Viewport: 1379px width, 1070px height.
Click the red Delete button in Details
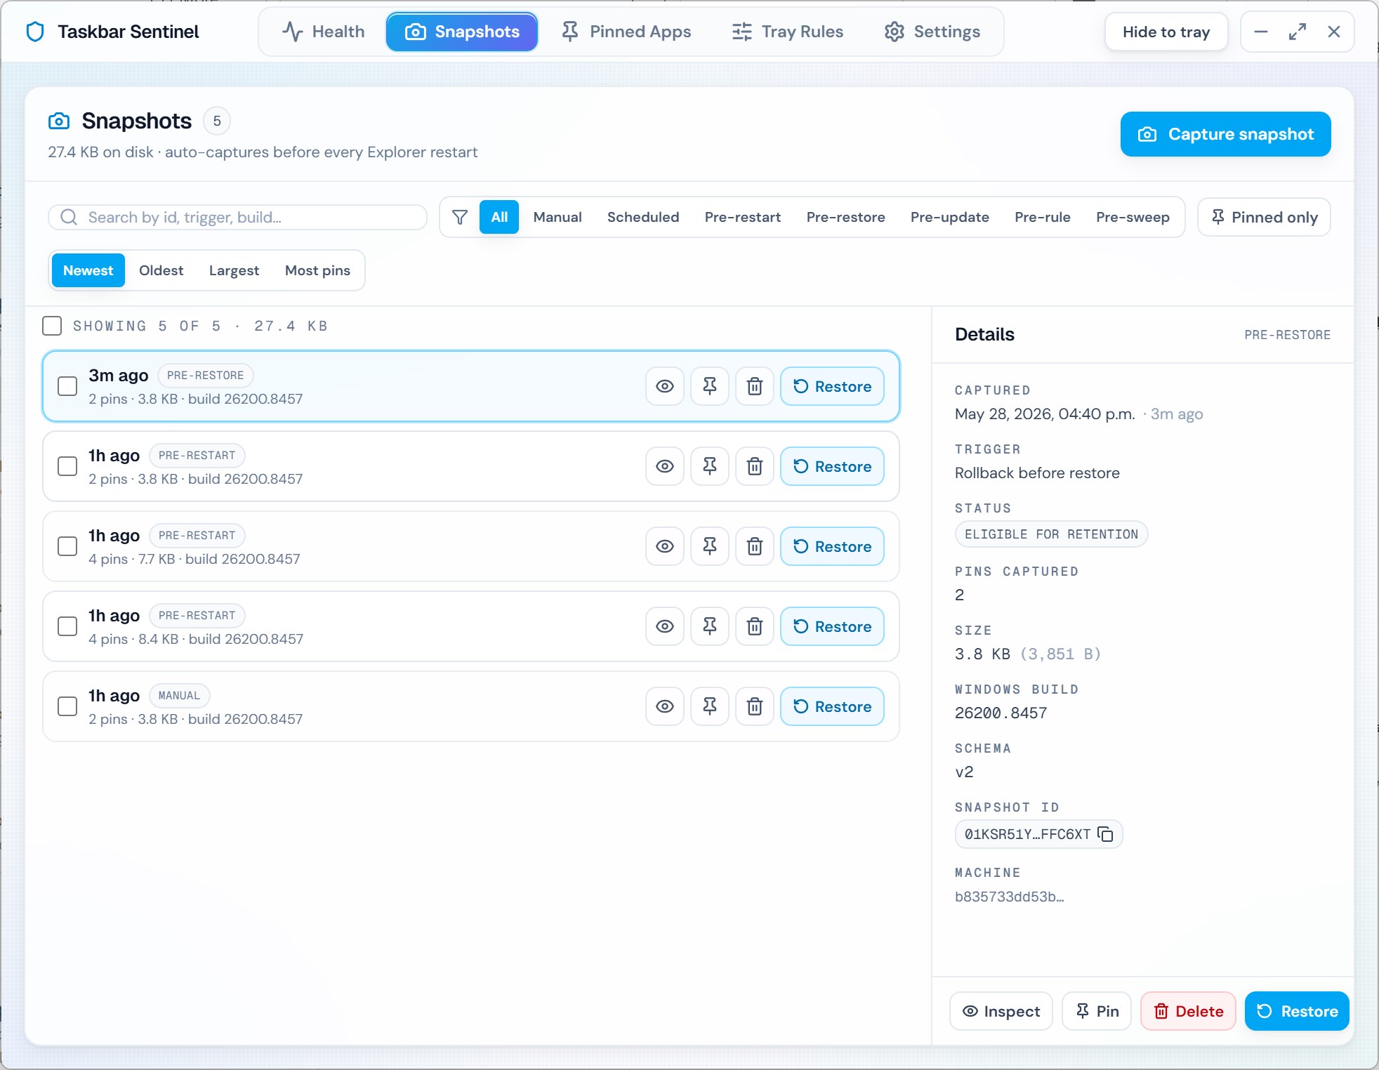[1188, 1011]
